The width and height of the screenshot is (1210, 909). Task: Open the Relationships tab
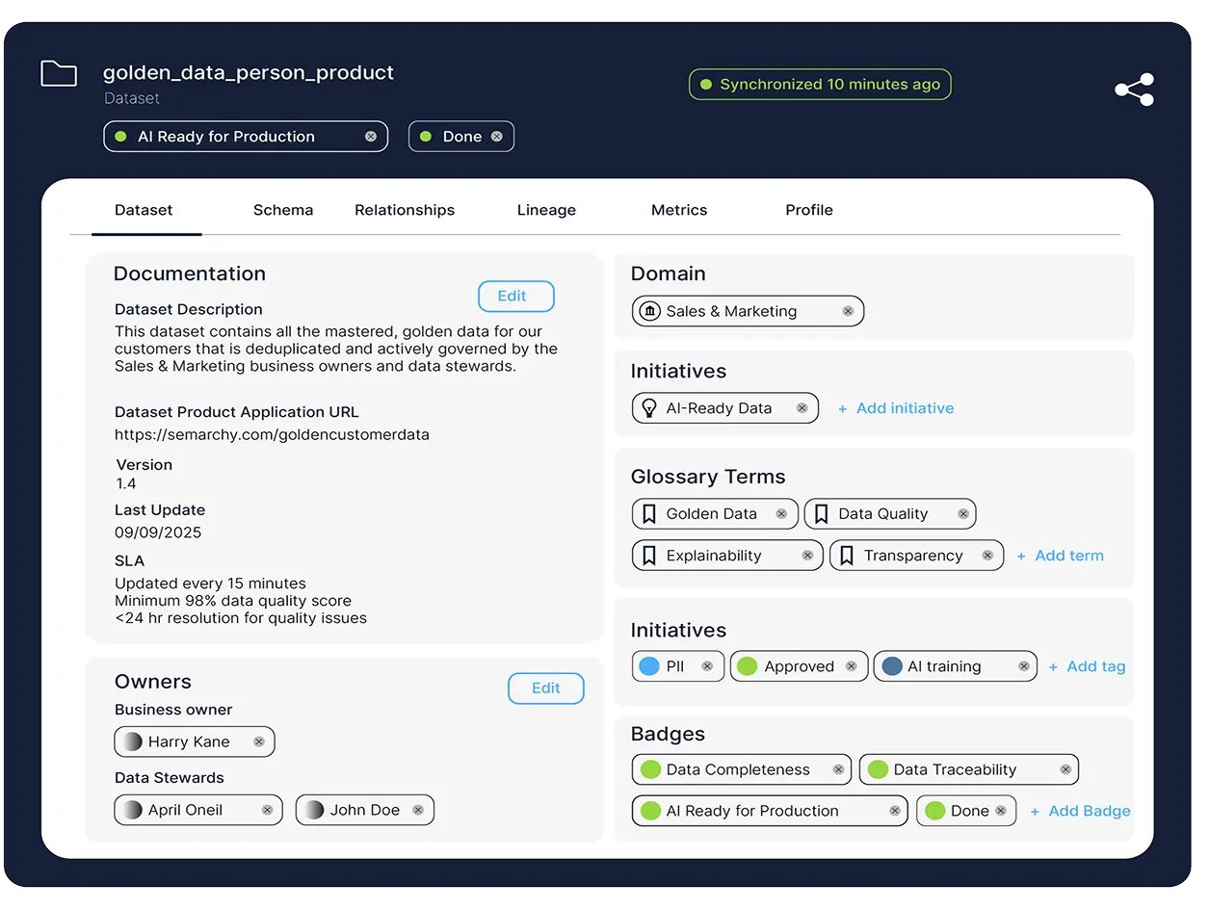(405, 210)
